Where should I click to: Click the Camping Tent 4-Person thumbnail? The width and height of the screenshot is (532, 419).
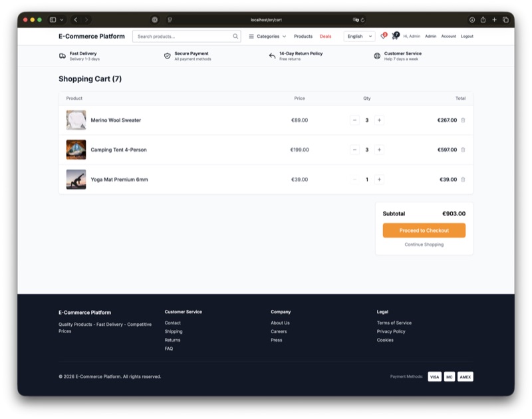[x=76, y=150]
